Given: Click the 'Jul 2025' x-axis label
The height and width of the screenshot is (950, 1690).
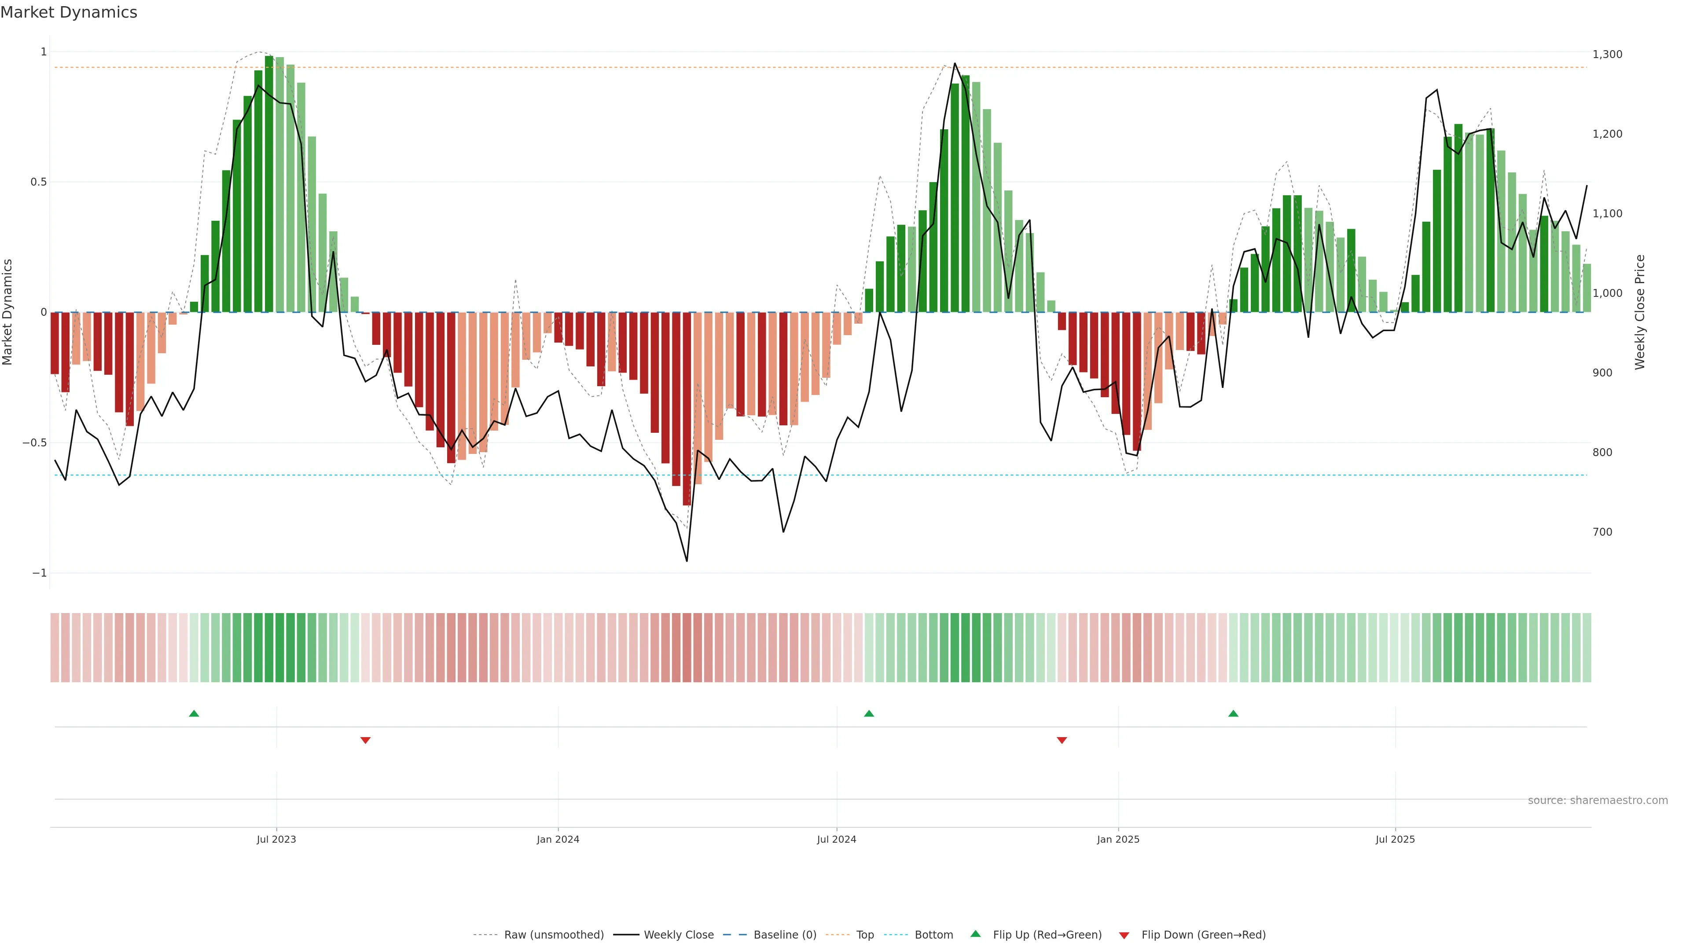Looking at the screenshot, I should click(x=1395, y=839).
